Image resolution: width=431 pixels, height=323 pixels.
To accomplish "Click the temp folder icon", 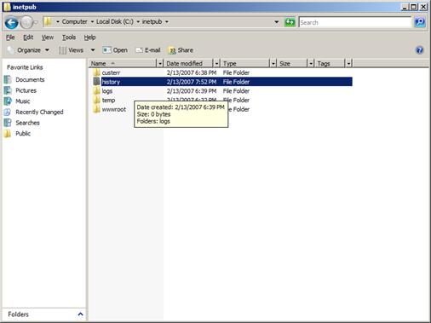I will (96, 100).
